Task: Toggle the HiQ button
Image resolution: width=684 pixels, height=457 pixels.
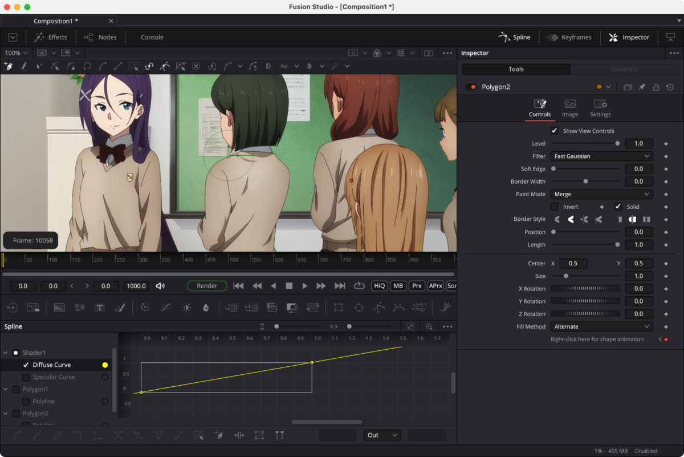Action: coord(380,286)
